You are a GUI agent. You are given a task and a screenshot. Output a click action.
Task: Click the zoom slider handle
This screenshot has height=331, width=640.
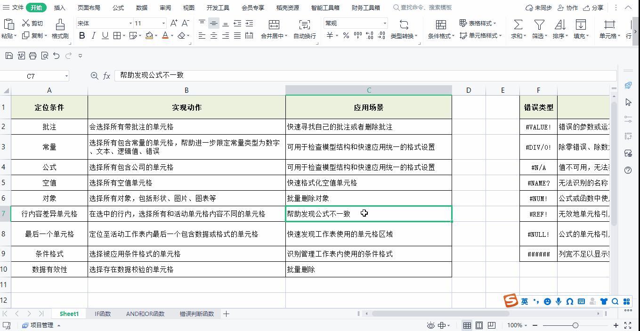click(x=575, y=325)
